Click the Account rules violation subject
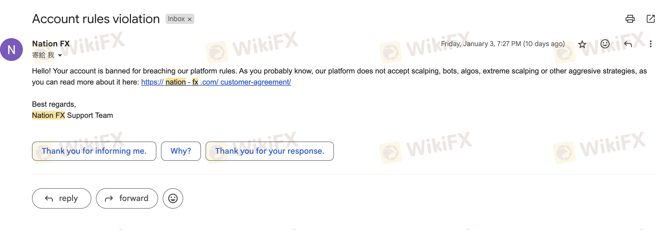The height and width of the screenshot is (230, 669). 96,19
